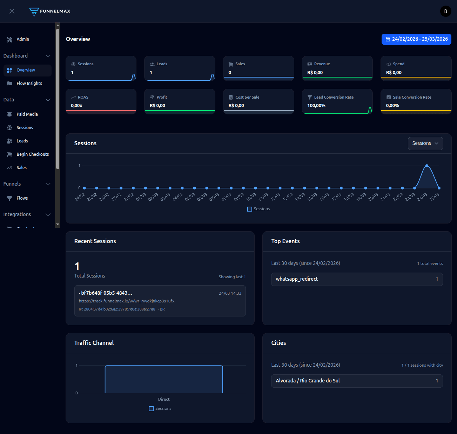457x434 pixels.
Task: Collapse the Dashboard section chevron
Action: [48, 56]
